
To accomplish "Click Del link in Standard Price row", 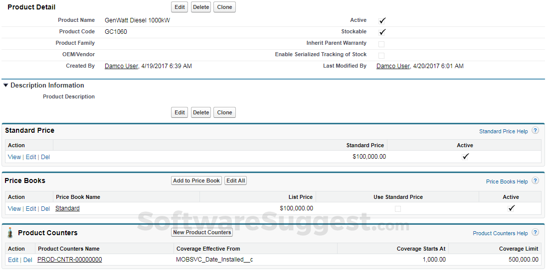I will [45, 157].
